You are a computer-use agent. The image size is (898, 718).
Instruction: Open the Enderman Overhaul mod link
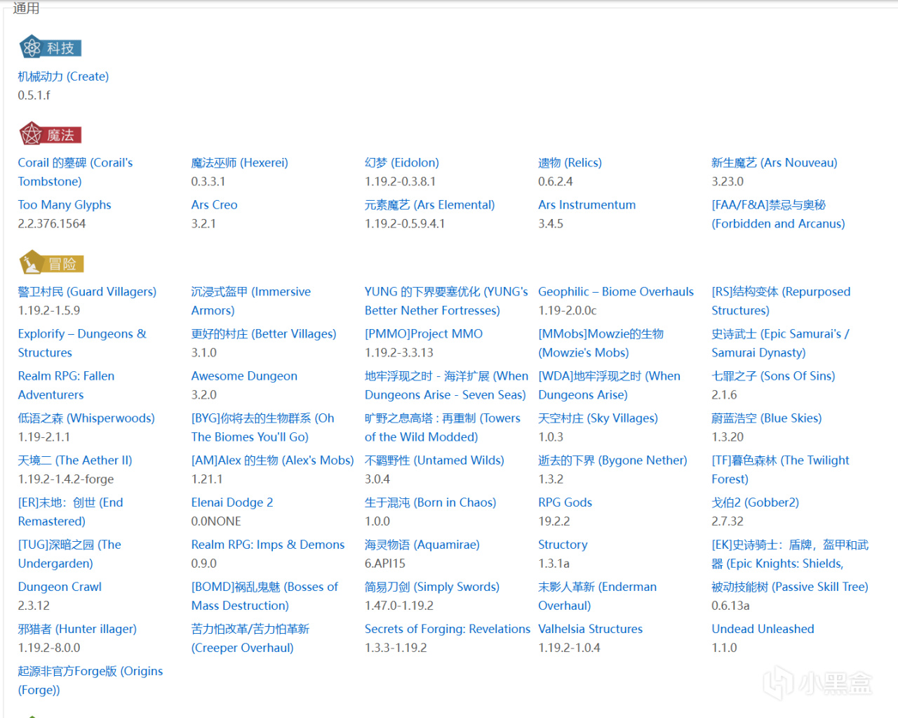coord(598,596)
